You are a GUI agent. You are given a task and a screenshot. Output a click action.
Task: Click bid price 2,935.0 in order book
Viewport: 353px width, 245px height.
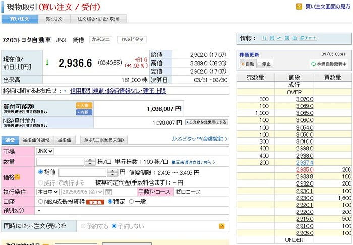[305, 169]
